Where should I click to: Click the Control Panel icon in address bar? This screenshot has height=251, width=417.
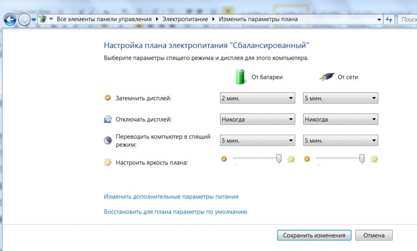[x=43, y=19]
